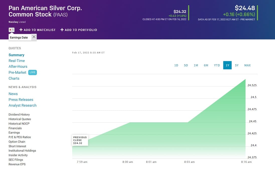The width and height of the screenshot is (275, 170).
Task: Click the +0.16 (+0.66%) change value
Action: (239, 14)
